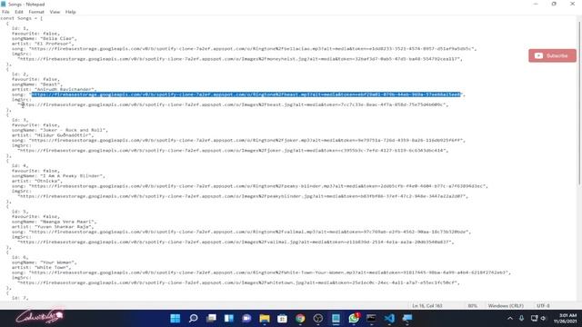The image size is (582, 327).
Task: Open the Edit menu
Action: pos(19,12)
